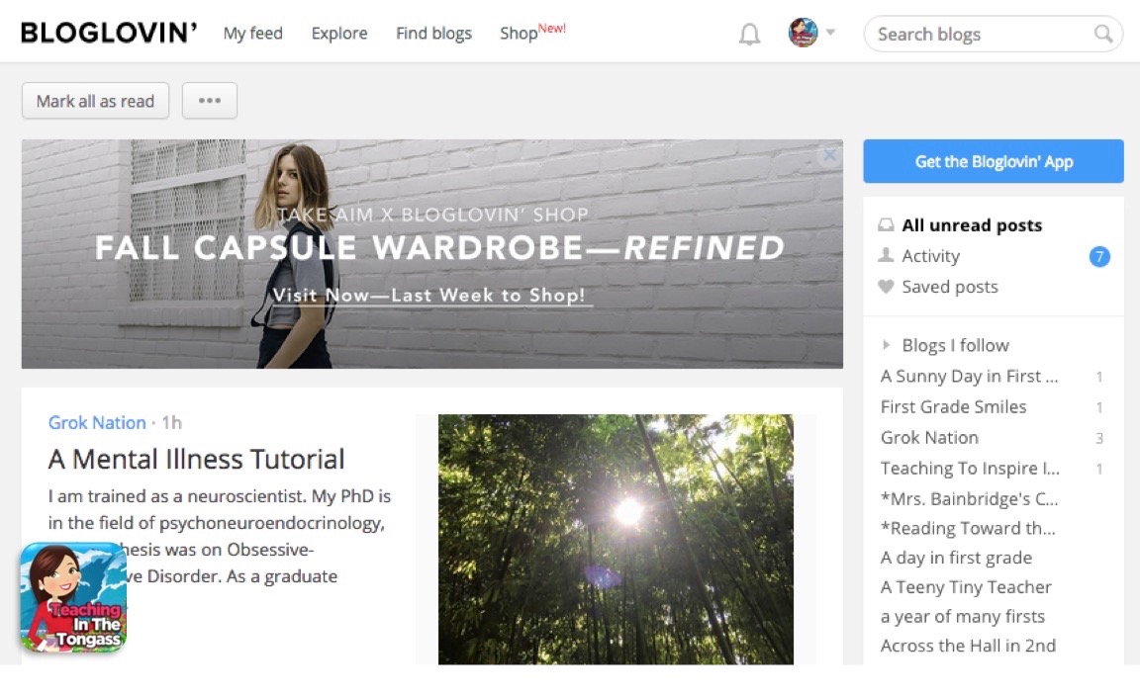Open Saved posts
The image size is (1140, 696).
pyautogui.click(x=950, y=287)
